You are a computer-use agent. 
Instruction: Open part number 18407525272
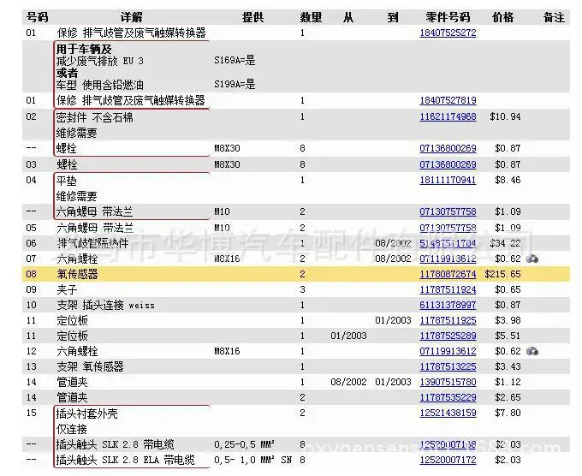448,33
